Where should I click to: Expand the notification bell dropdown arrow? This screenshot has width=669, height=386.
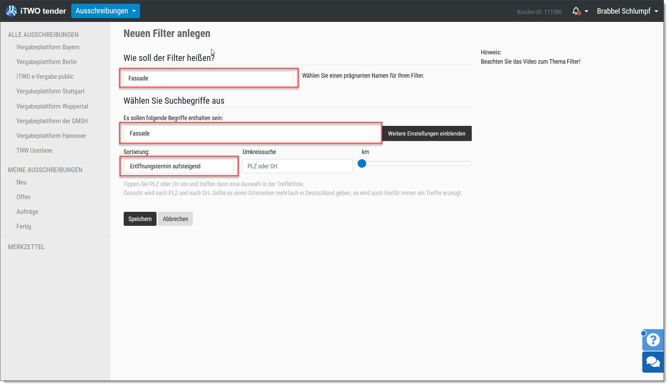586,11
